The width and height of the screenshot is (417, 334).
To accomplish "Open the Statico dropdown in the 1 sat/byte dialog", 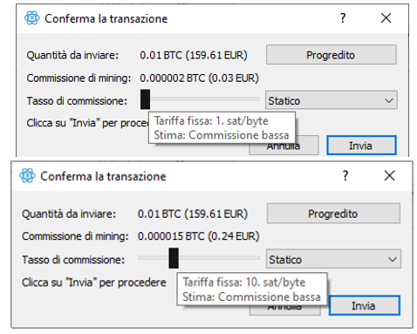I will click(x=332, y=100).
